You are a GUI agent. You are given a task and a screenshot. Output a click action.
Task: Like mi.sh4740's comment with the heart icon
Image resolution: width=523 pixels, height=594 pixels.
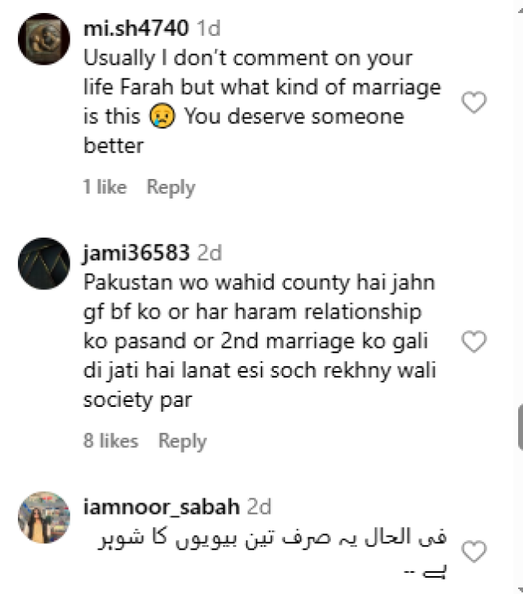(x=474, y=102)
